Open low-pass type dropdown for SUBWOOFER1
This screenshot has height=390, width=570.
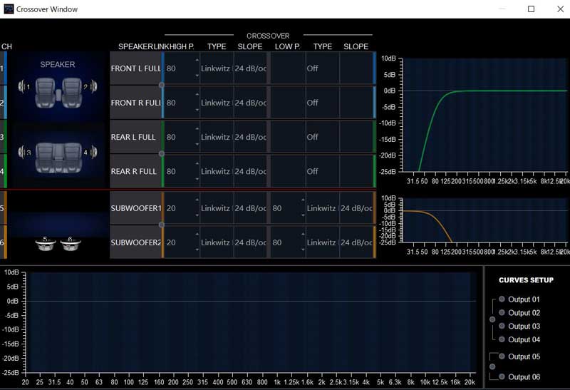tap(322, 208)
